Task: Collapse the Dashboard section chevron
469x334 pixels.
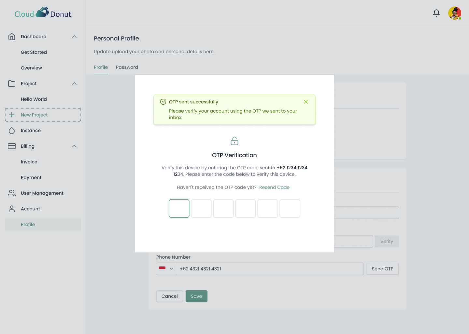Action: pyautogui.click(x=74, y=37)
